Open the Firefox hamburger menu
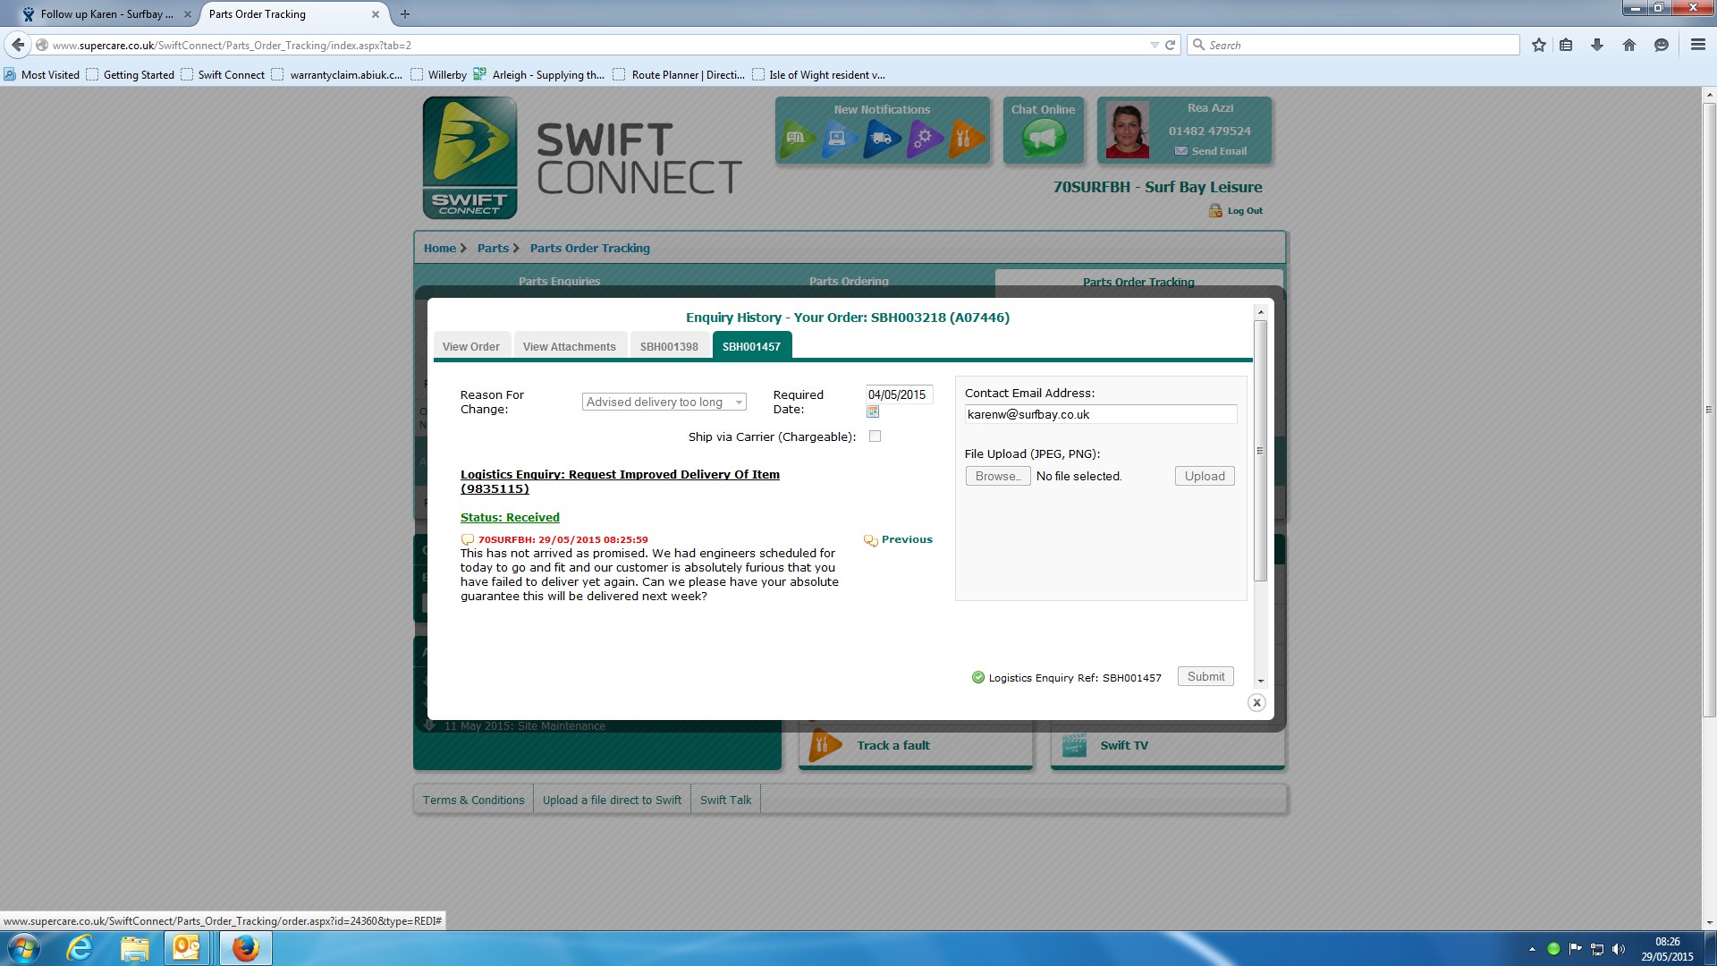This screenshot has width=1717, height=966. [1697, 45]
